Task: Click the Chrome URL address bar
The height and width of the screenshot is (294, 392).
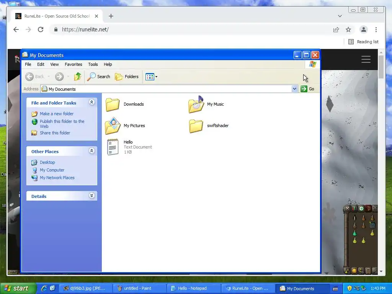Action: click(x=190, y=29)
